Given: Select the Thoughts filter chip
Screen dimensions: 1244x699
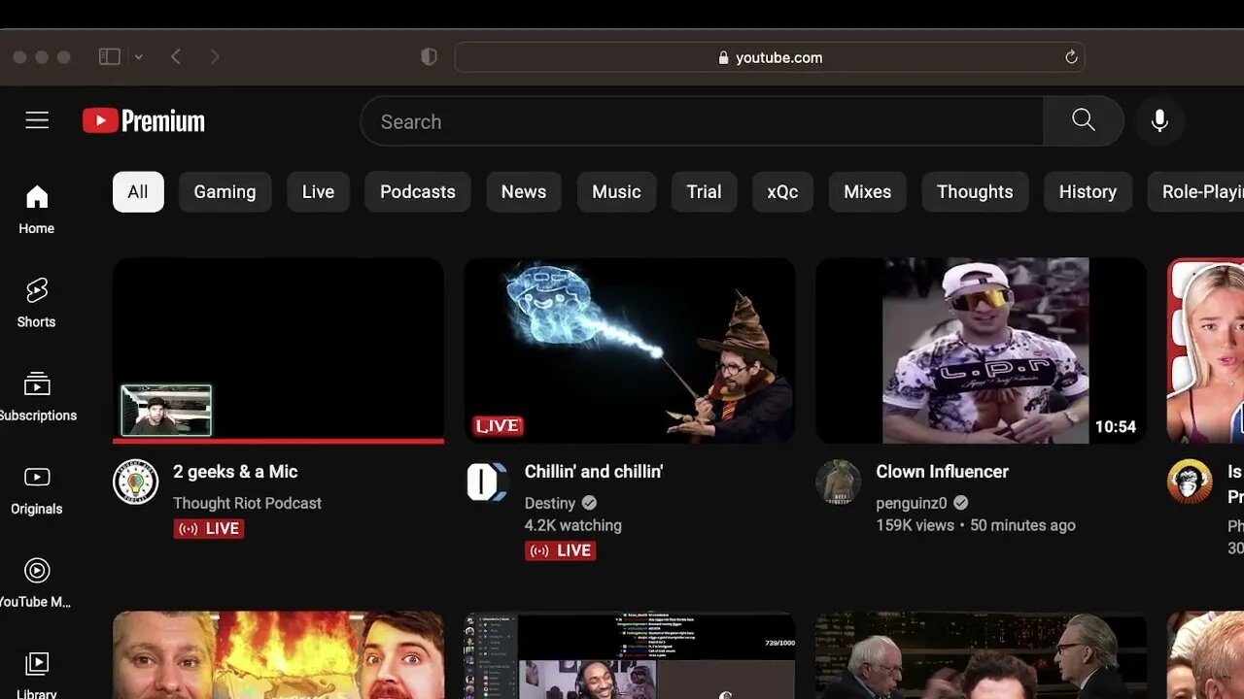Looking at the screenshot, I should pyautogui.click(x=975, y=191).
